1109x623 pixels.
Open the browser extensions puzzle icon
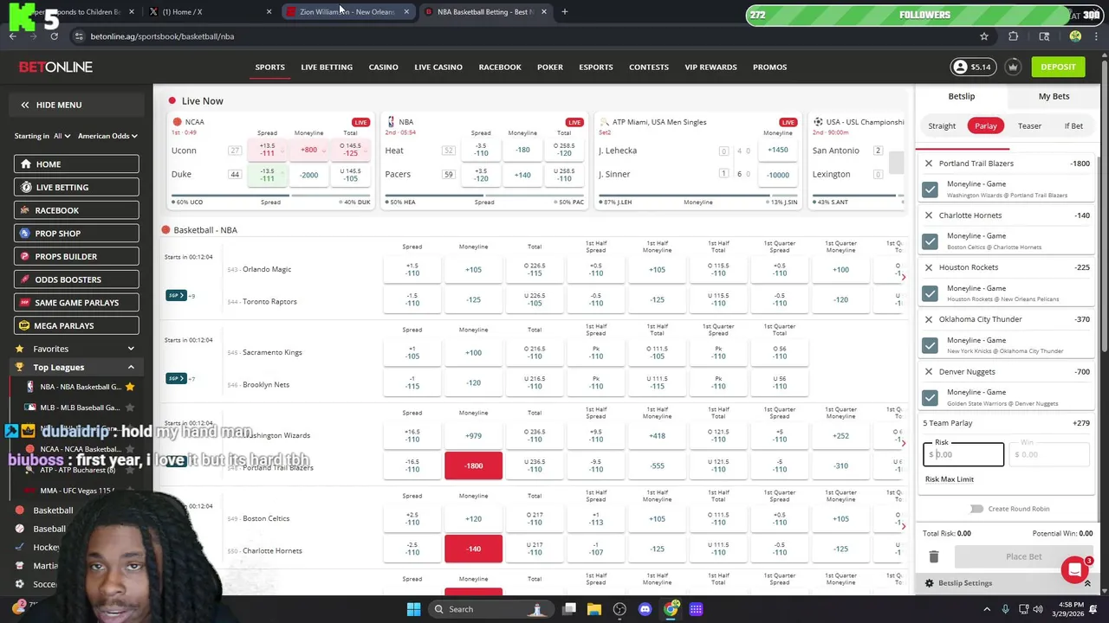click(x=1013, y=36)
